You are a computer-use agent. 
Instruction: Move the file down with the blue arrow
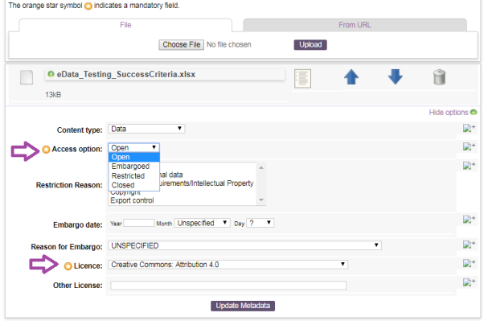click(395, 77)
